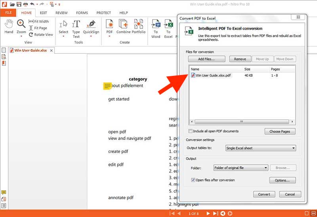Go to next page in status bar
Viewport: 317px width, 217px height.
[x=208, y=213]
